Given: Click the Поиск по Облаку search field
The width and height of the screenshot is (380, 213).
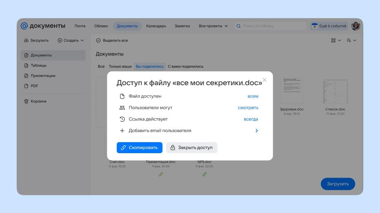Looking at the screenshot, I should point(272,26).
